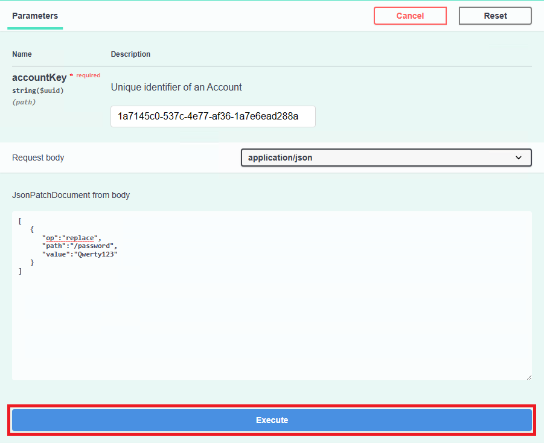Place cursor on the "path":"/password" line

(78, 246)
